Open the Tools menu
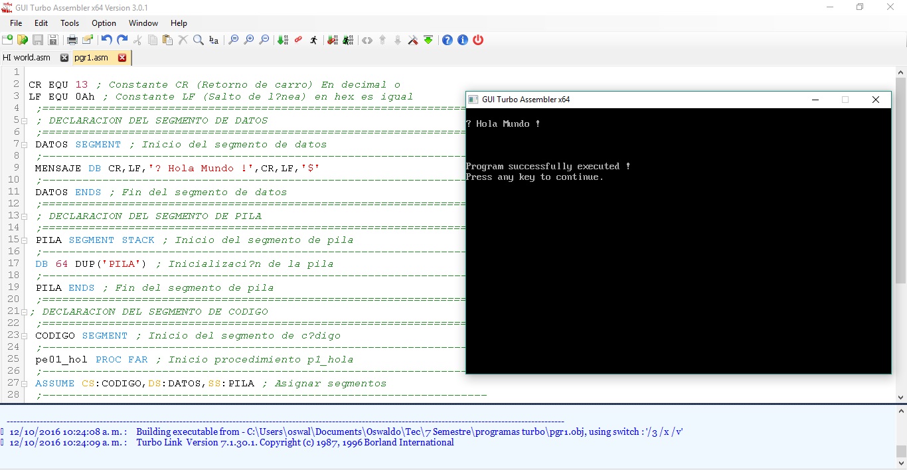The width and height of the screenshot is (907, 470). pyautogui.click(x=70, y=23)
